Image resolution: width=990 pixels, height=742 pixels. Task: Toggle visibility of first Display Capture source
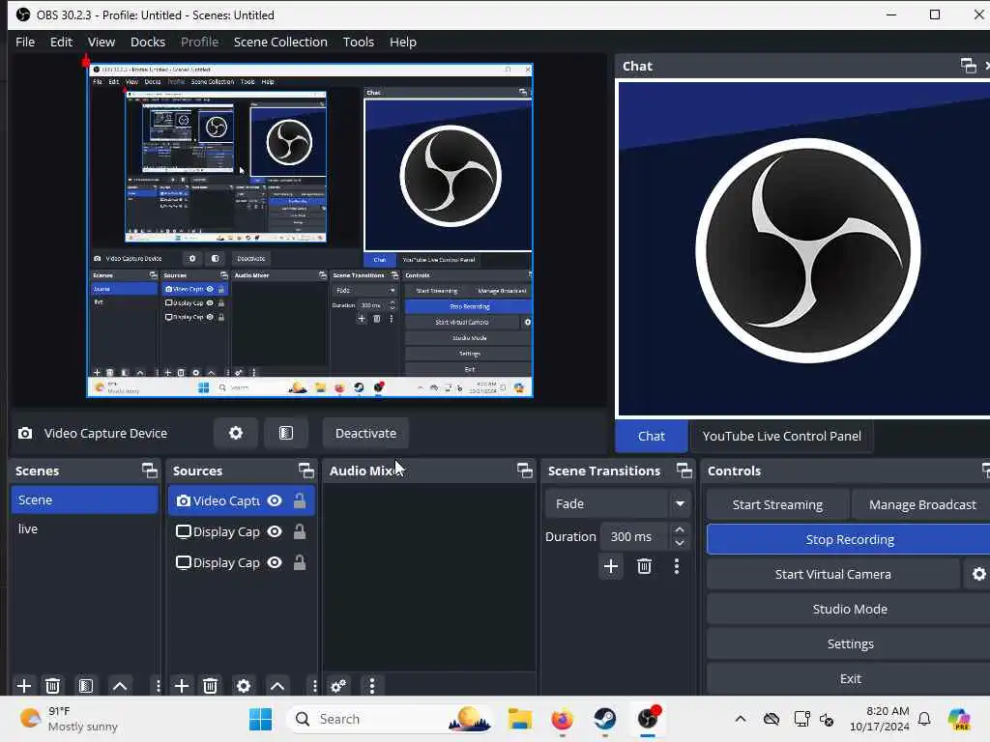point(275,531)
